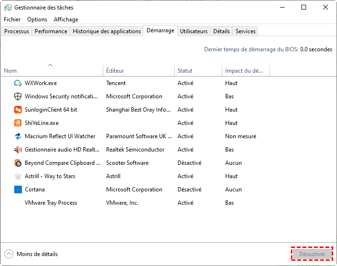Viewport: 337px width, 266px height.
Task: Sort list by Nom column header
Action: tap(10, 71)
